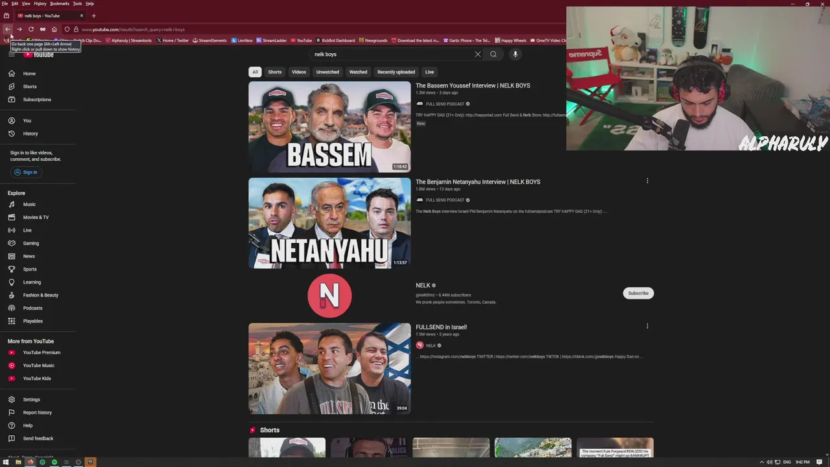The height and width of the screenshot is (467, 830).
Task: Open Subscriptions in the sidebar
Action: [38, 99]
